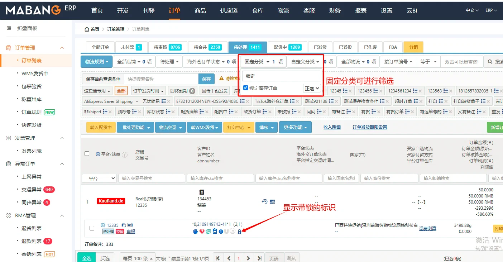
Task: Click the plus circle icon before order 12335
Action: (103, 225)
